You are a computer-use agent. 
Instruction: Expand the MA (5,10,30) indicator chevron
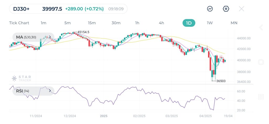[x=50, y=37]
